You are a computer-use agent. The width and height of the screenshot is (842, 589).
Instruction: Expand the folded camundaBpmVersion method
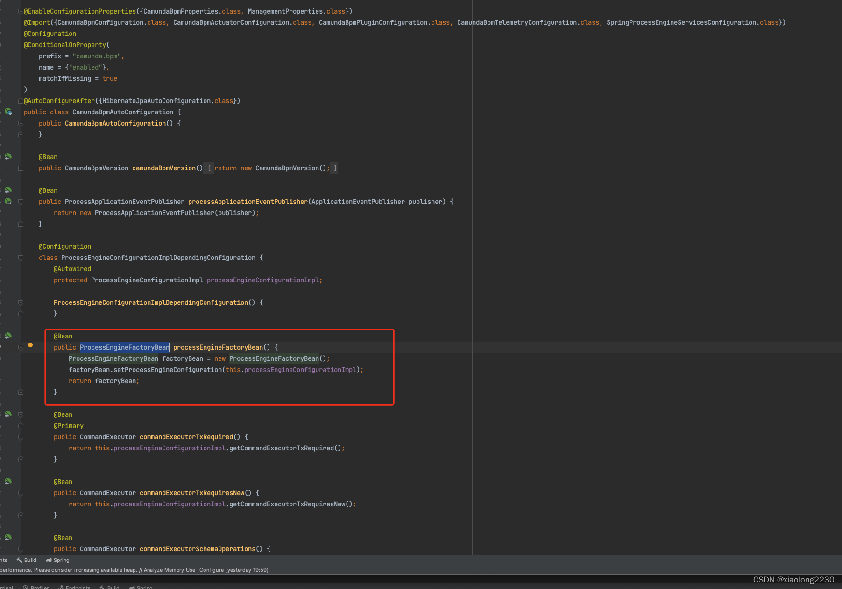(x=21, y=168)
